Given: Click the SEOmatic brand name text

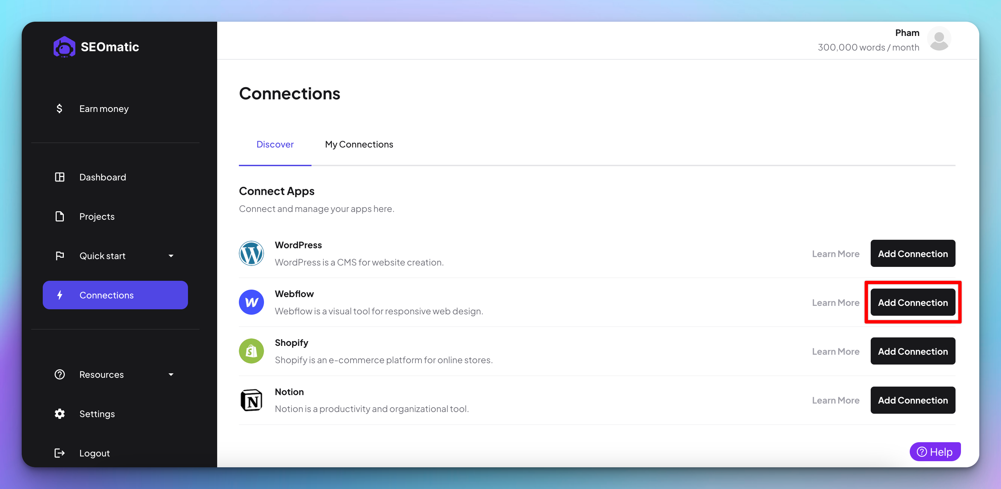Looking at the screenshot, I should 110,47.
